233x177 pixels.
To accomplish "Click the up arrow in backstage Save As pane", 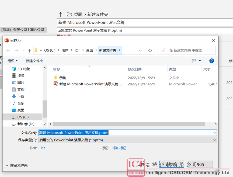I will (60, 15).
